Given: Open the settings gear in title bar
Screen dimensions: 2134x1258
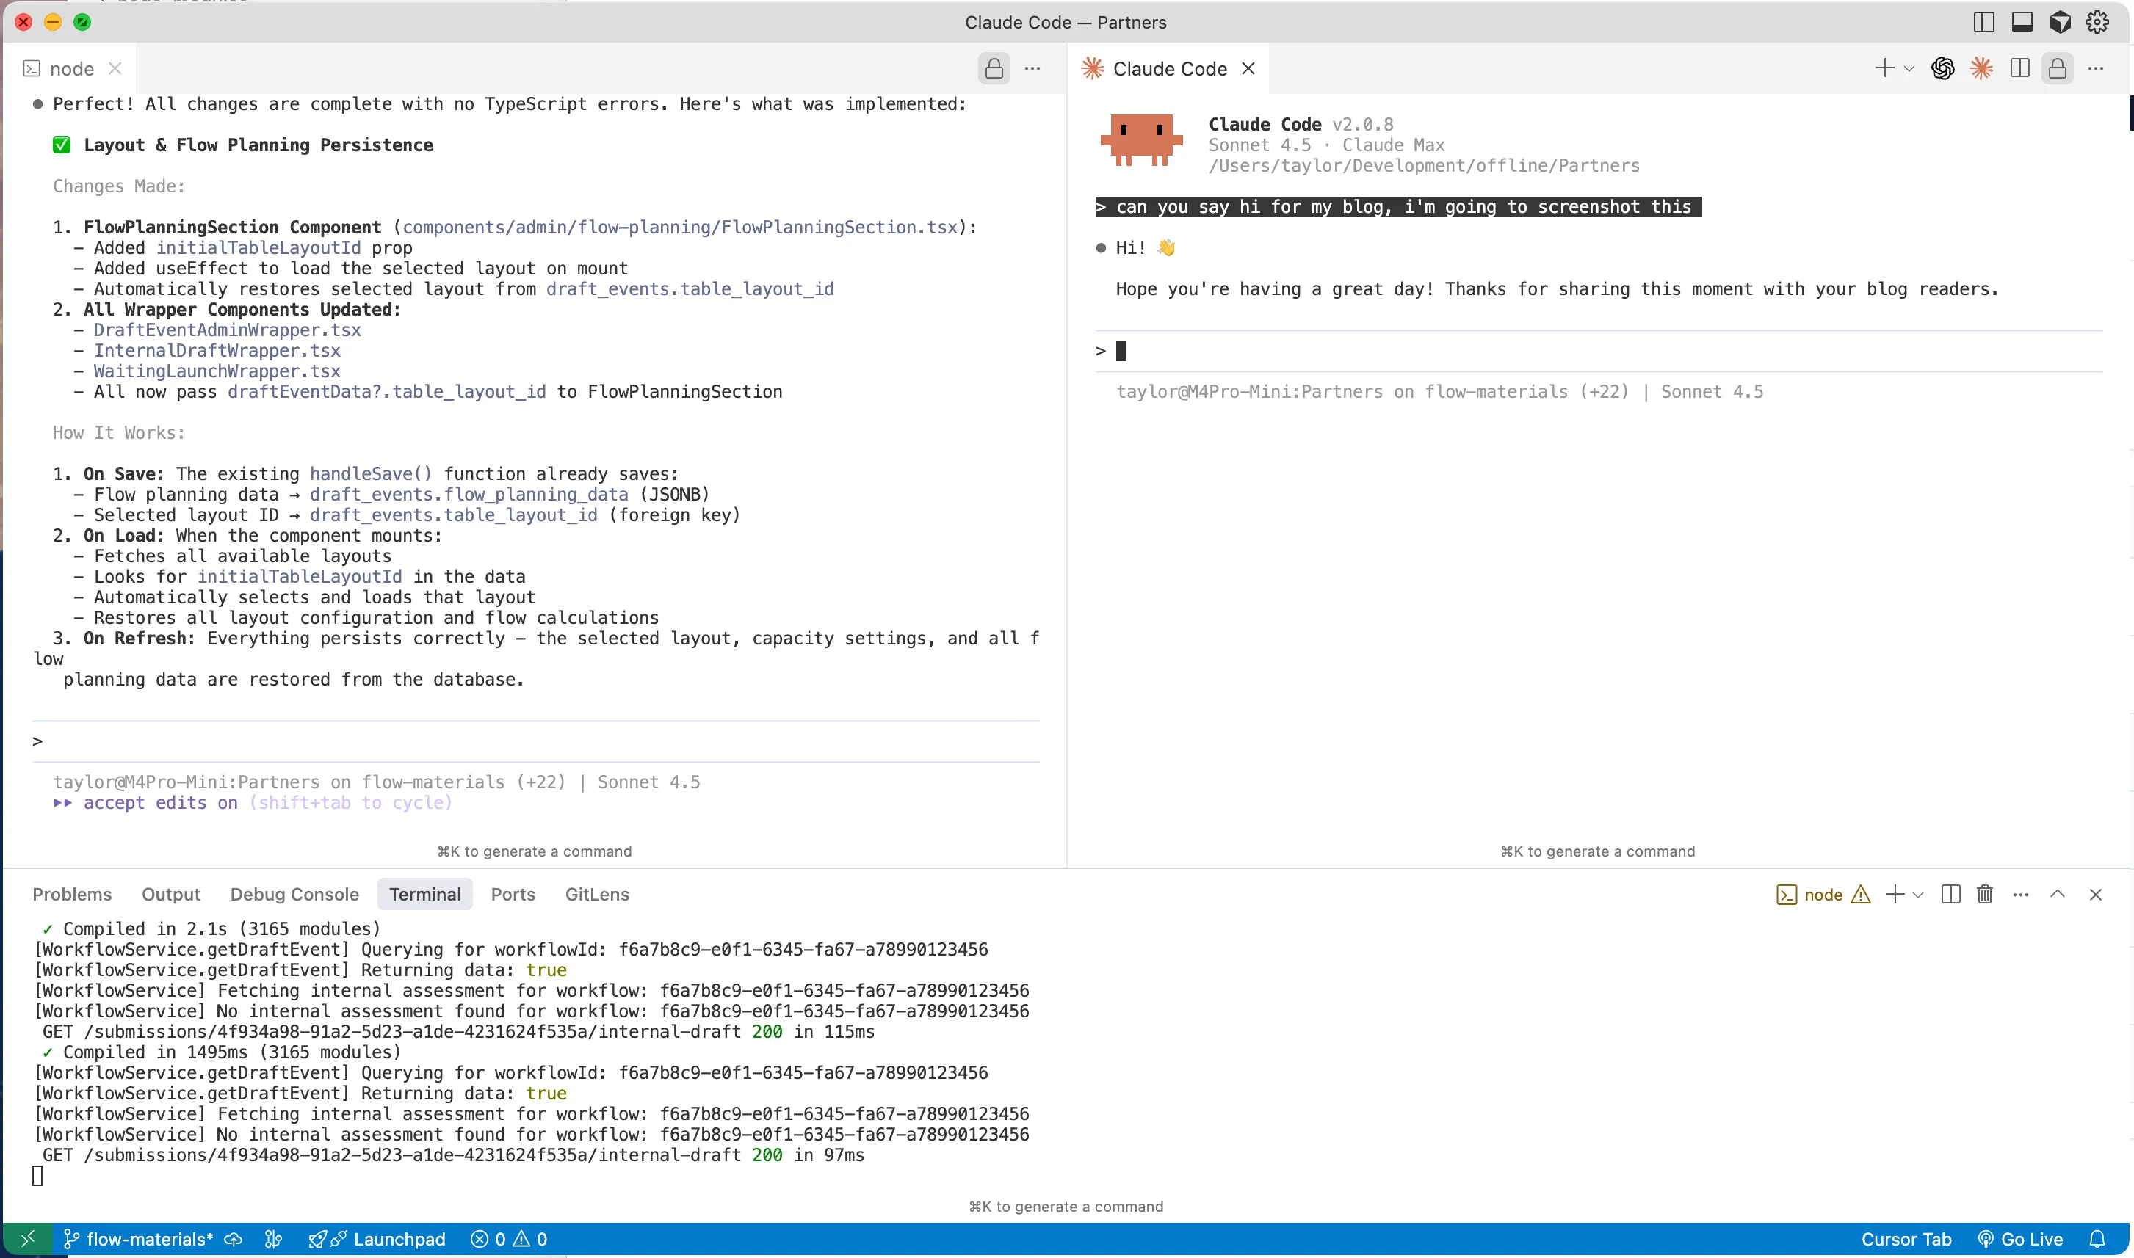Looking at the screenshot, I should pyautogui.click(x=2097, y=22).
